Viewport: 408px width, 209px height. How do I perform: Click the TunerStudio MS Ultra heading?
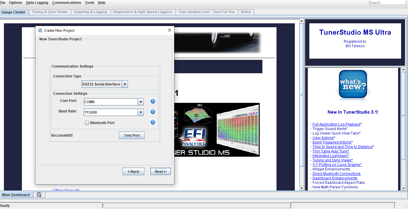(355, 32)
